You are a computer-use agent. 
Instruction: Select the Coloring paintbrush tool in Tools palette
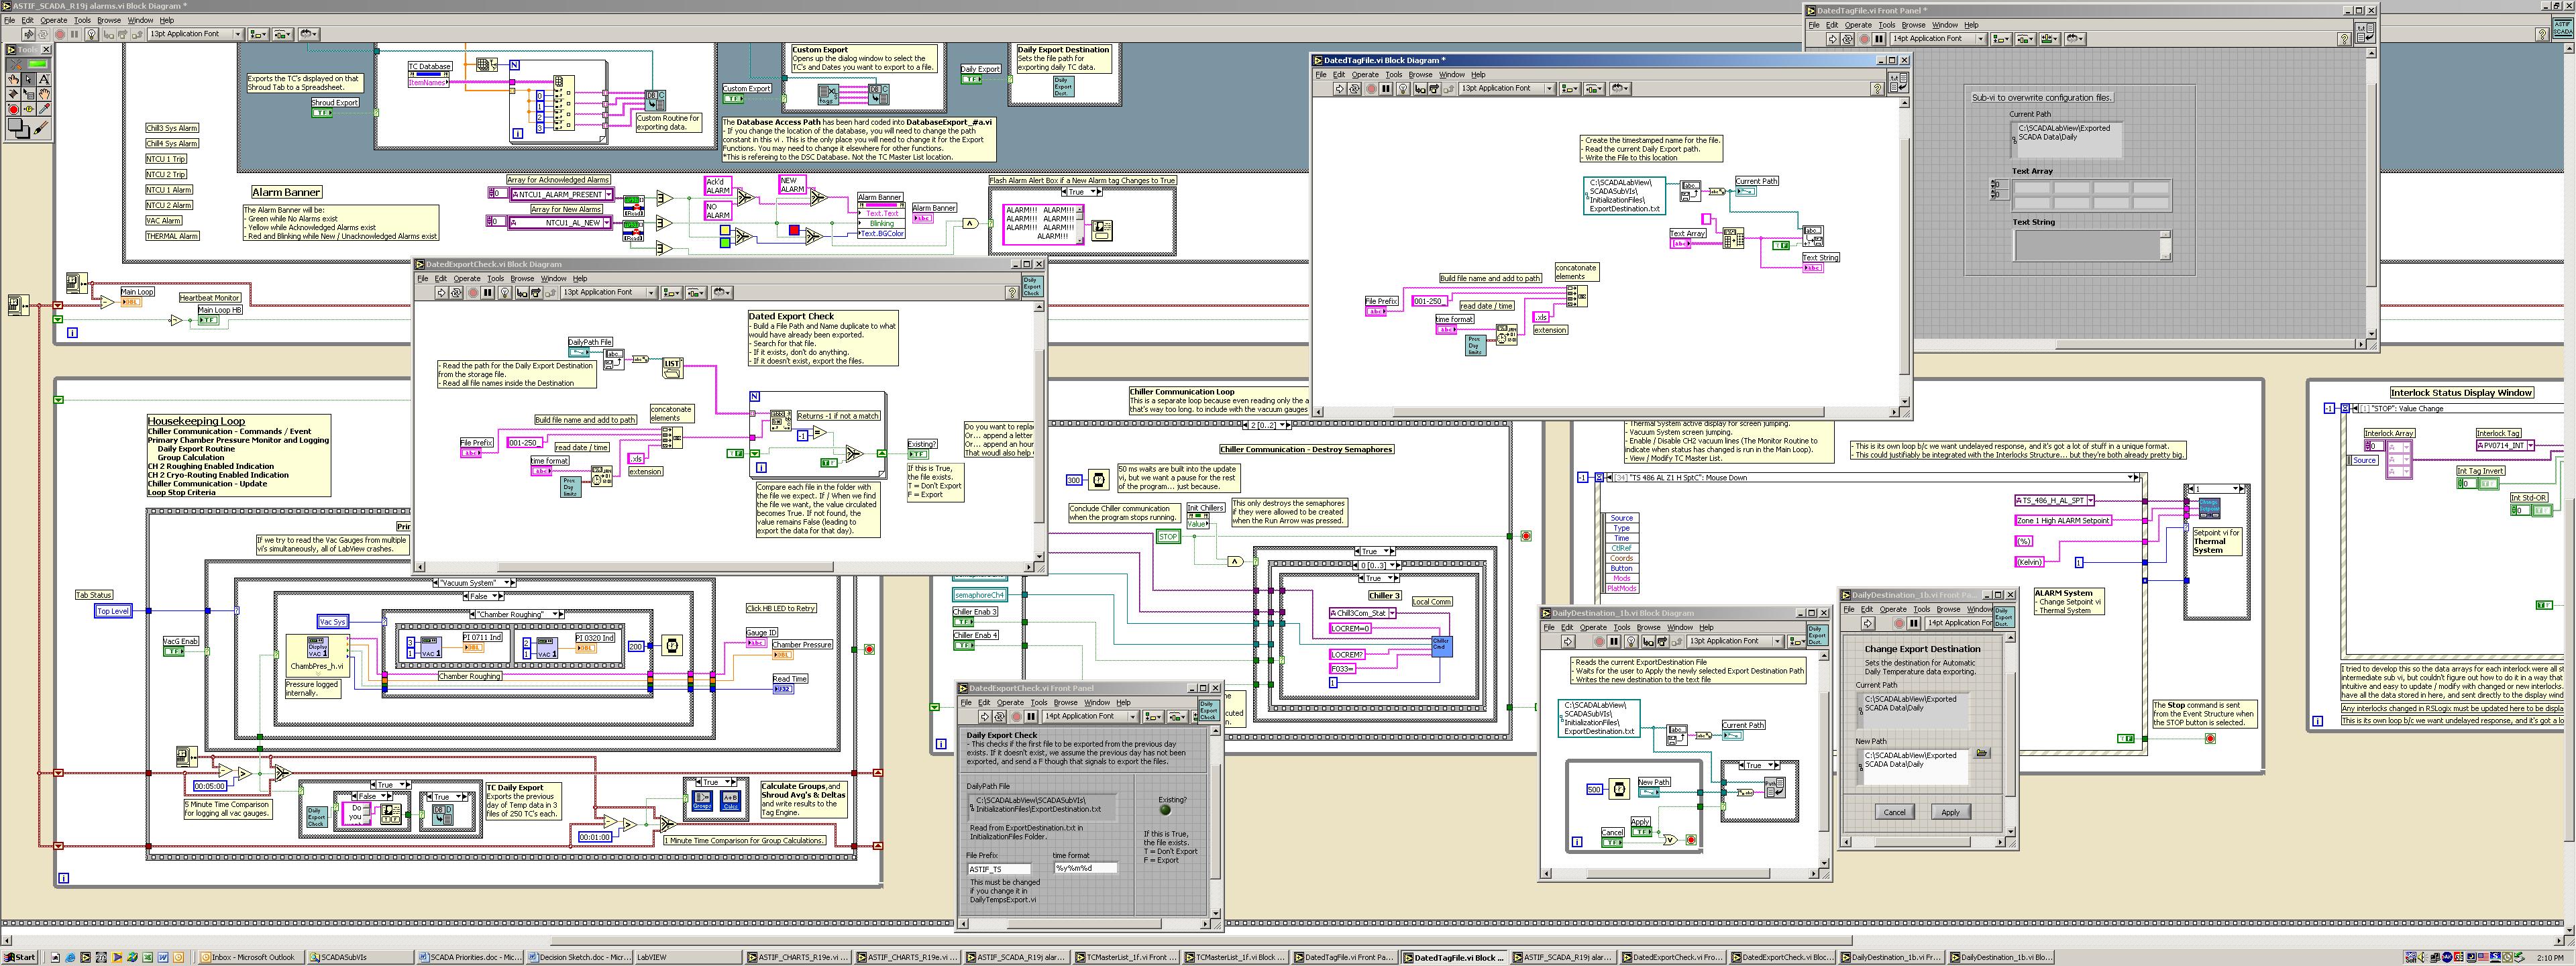(42, 128)
